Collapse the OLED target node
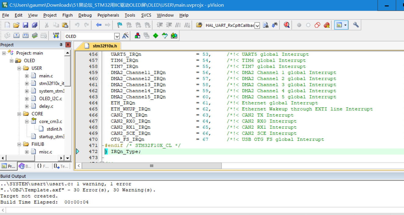Image resolution: width=404 pixels, height=215 pixels. (12, 61)
